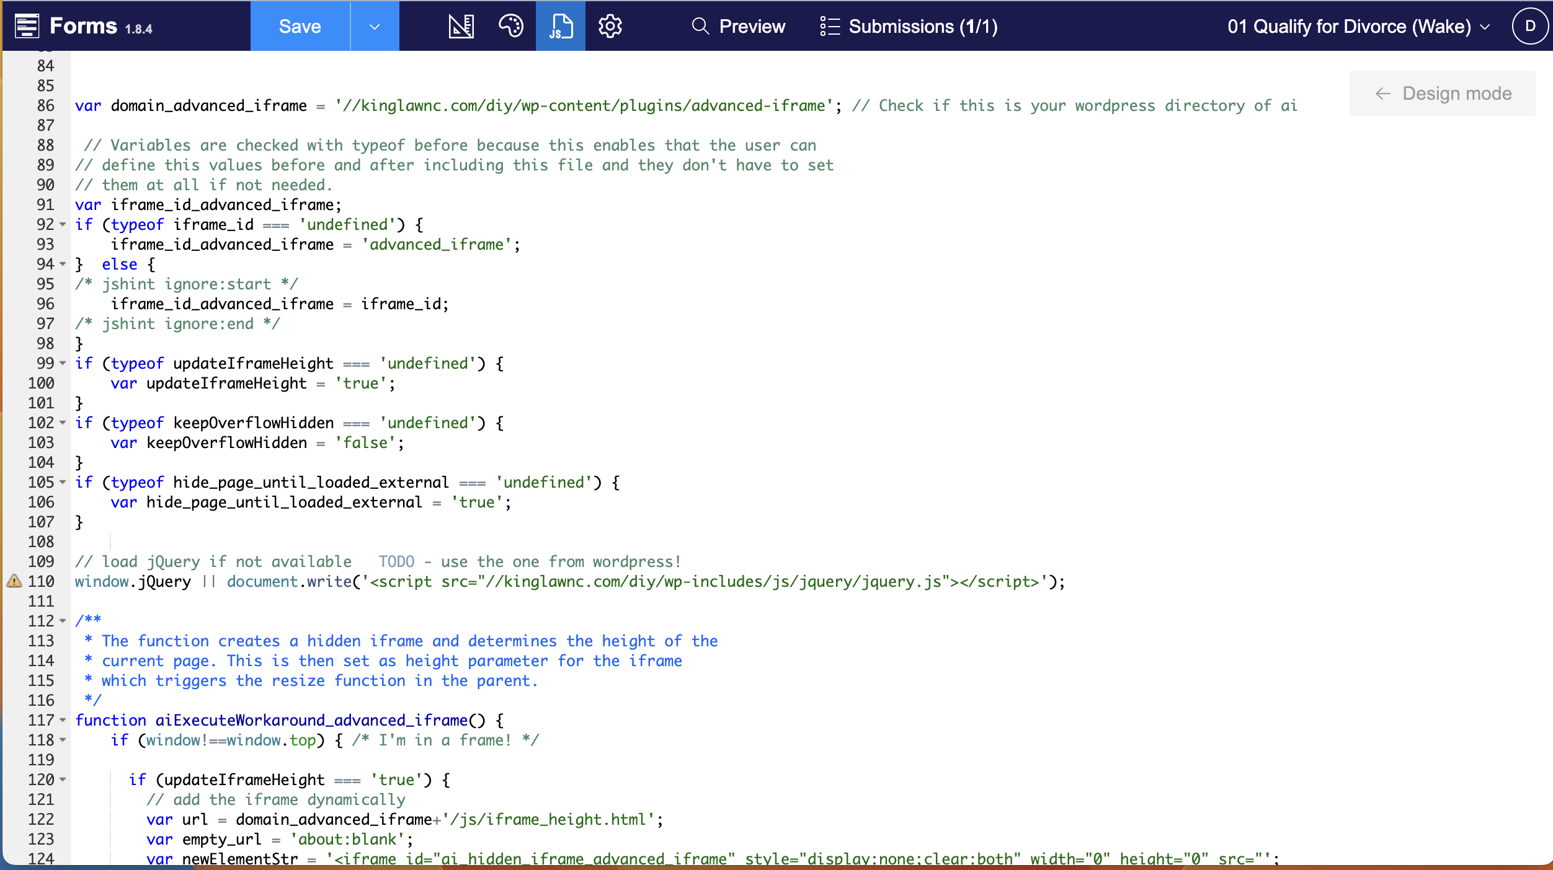
Task: Click keepOverflowHidden on line 103
Action: point(226,442)
